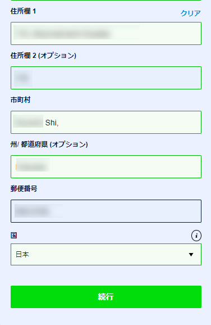This screenshot has height=325, width=211.
Task: Focus the 住所欄 1 input field
Action: (x=106, y=33)
